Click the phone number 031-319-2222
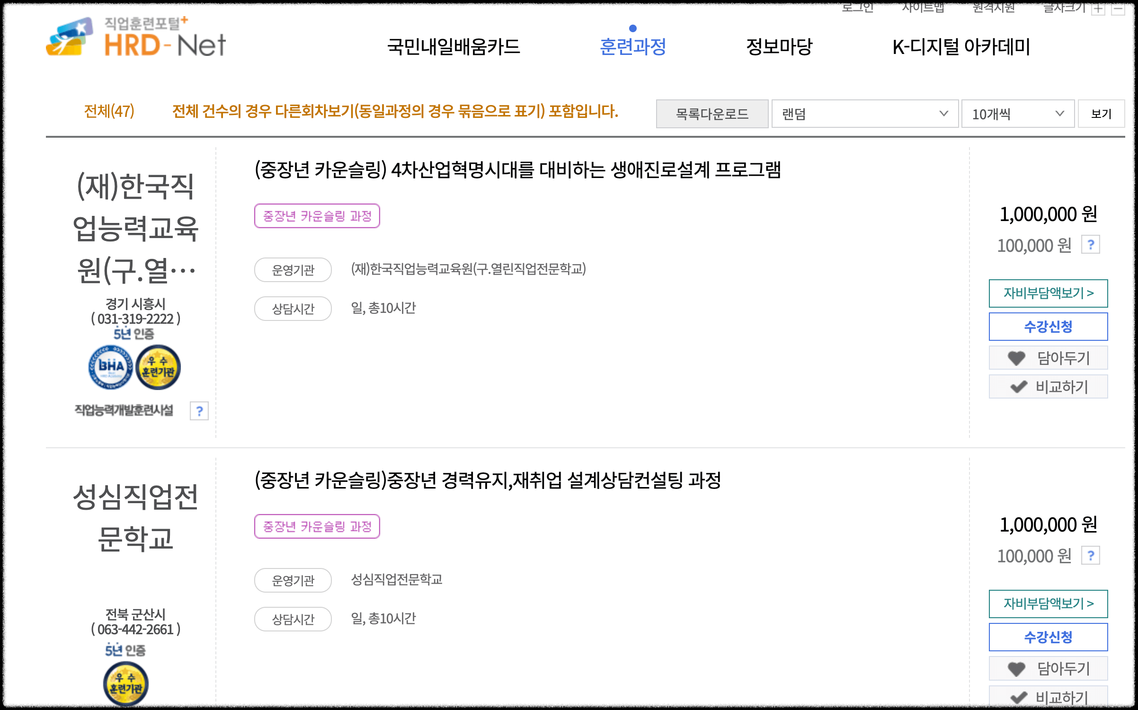This screenshot has width=1138, height=710. pos(135,319)
